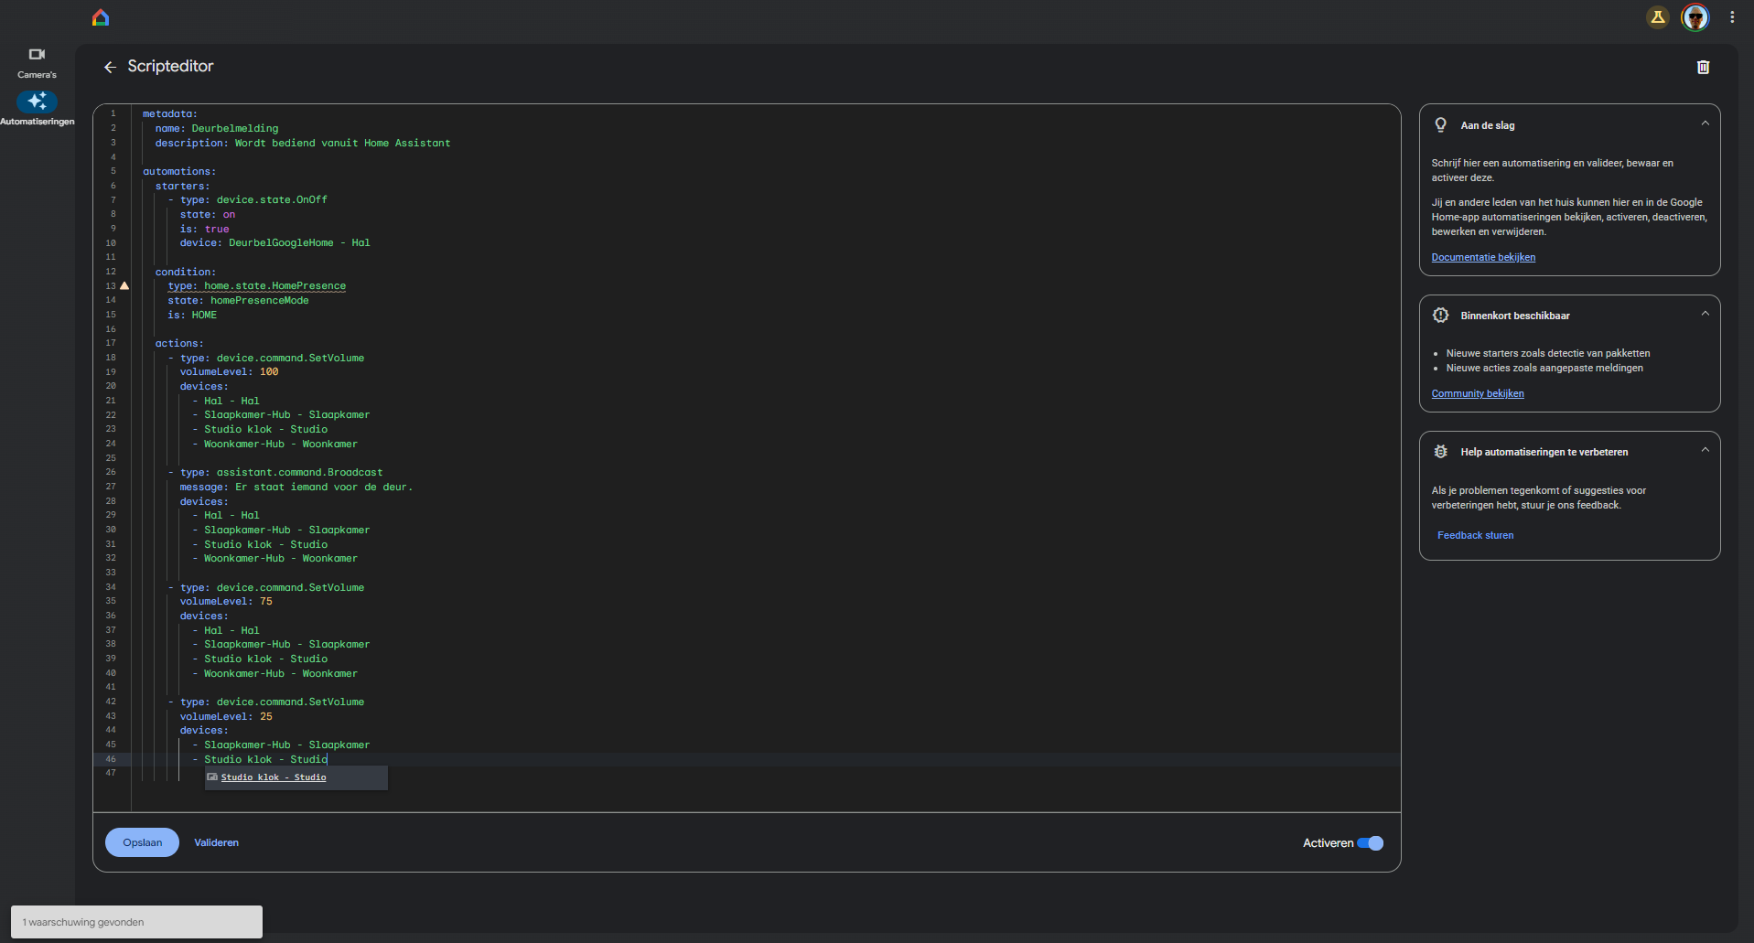The image size is (1754, 943).
Task: Collapse the Binnenkort beschikbaar panel
Action: [x=1705, y=314]
